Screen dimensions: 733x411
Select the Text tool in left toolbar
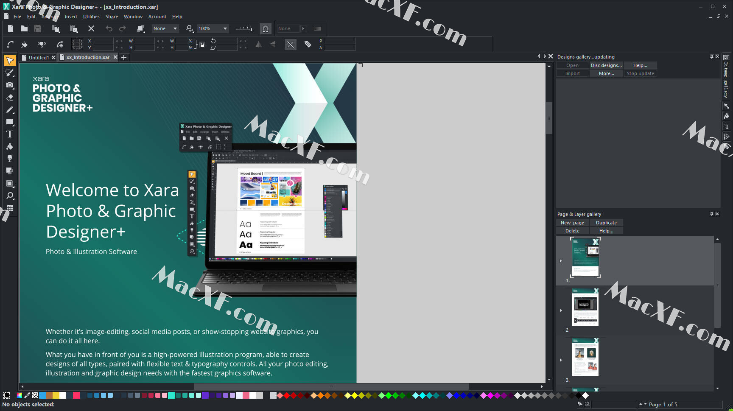coord(10,134)
